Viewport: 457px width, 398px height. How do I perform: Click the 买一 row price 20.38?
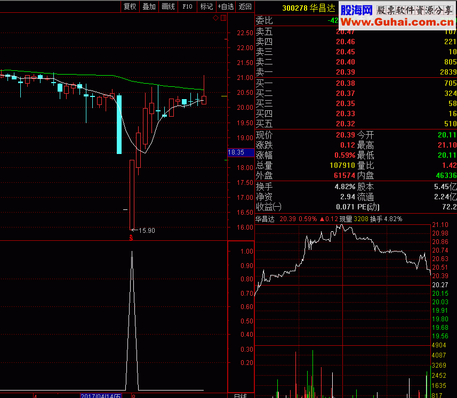click(346, 83)
